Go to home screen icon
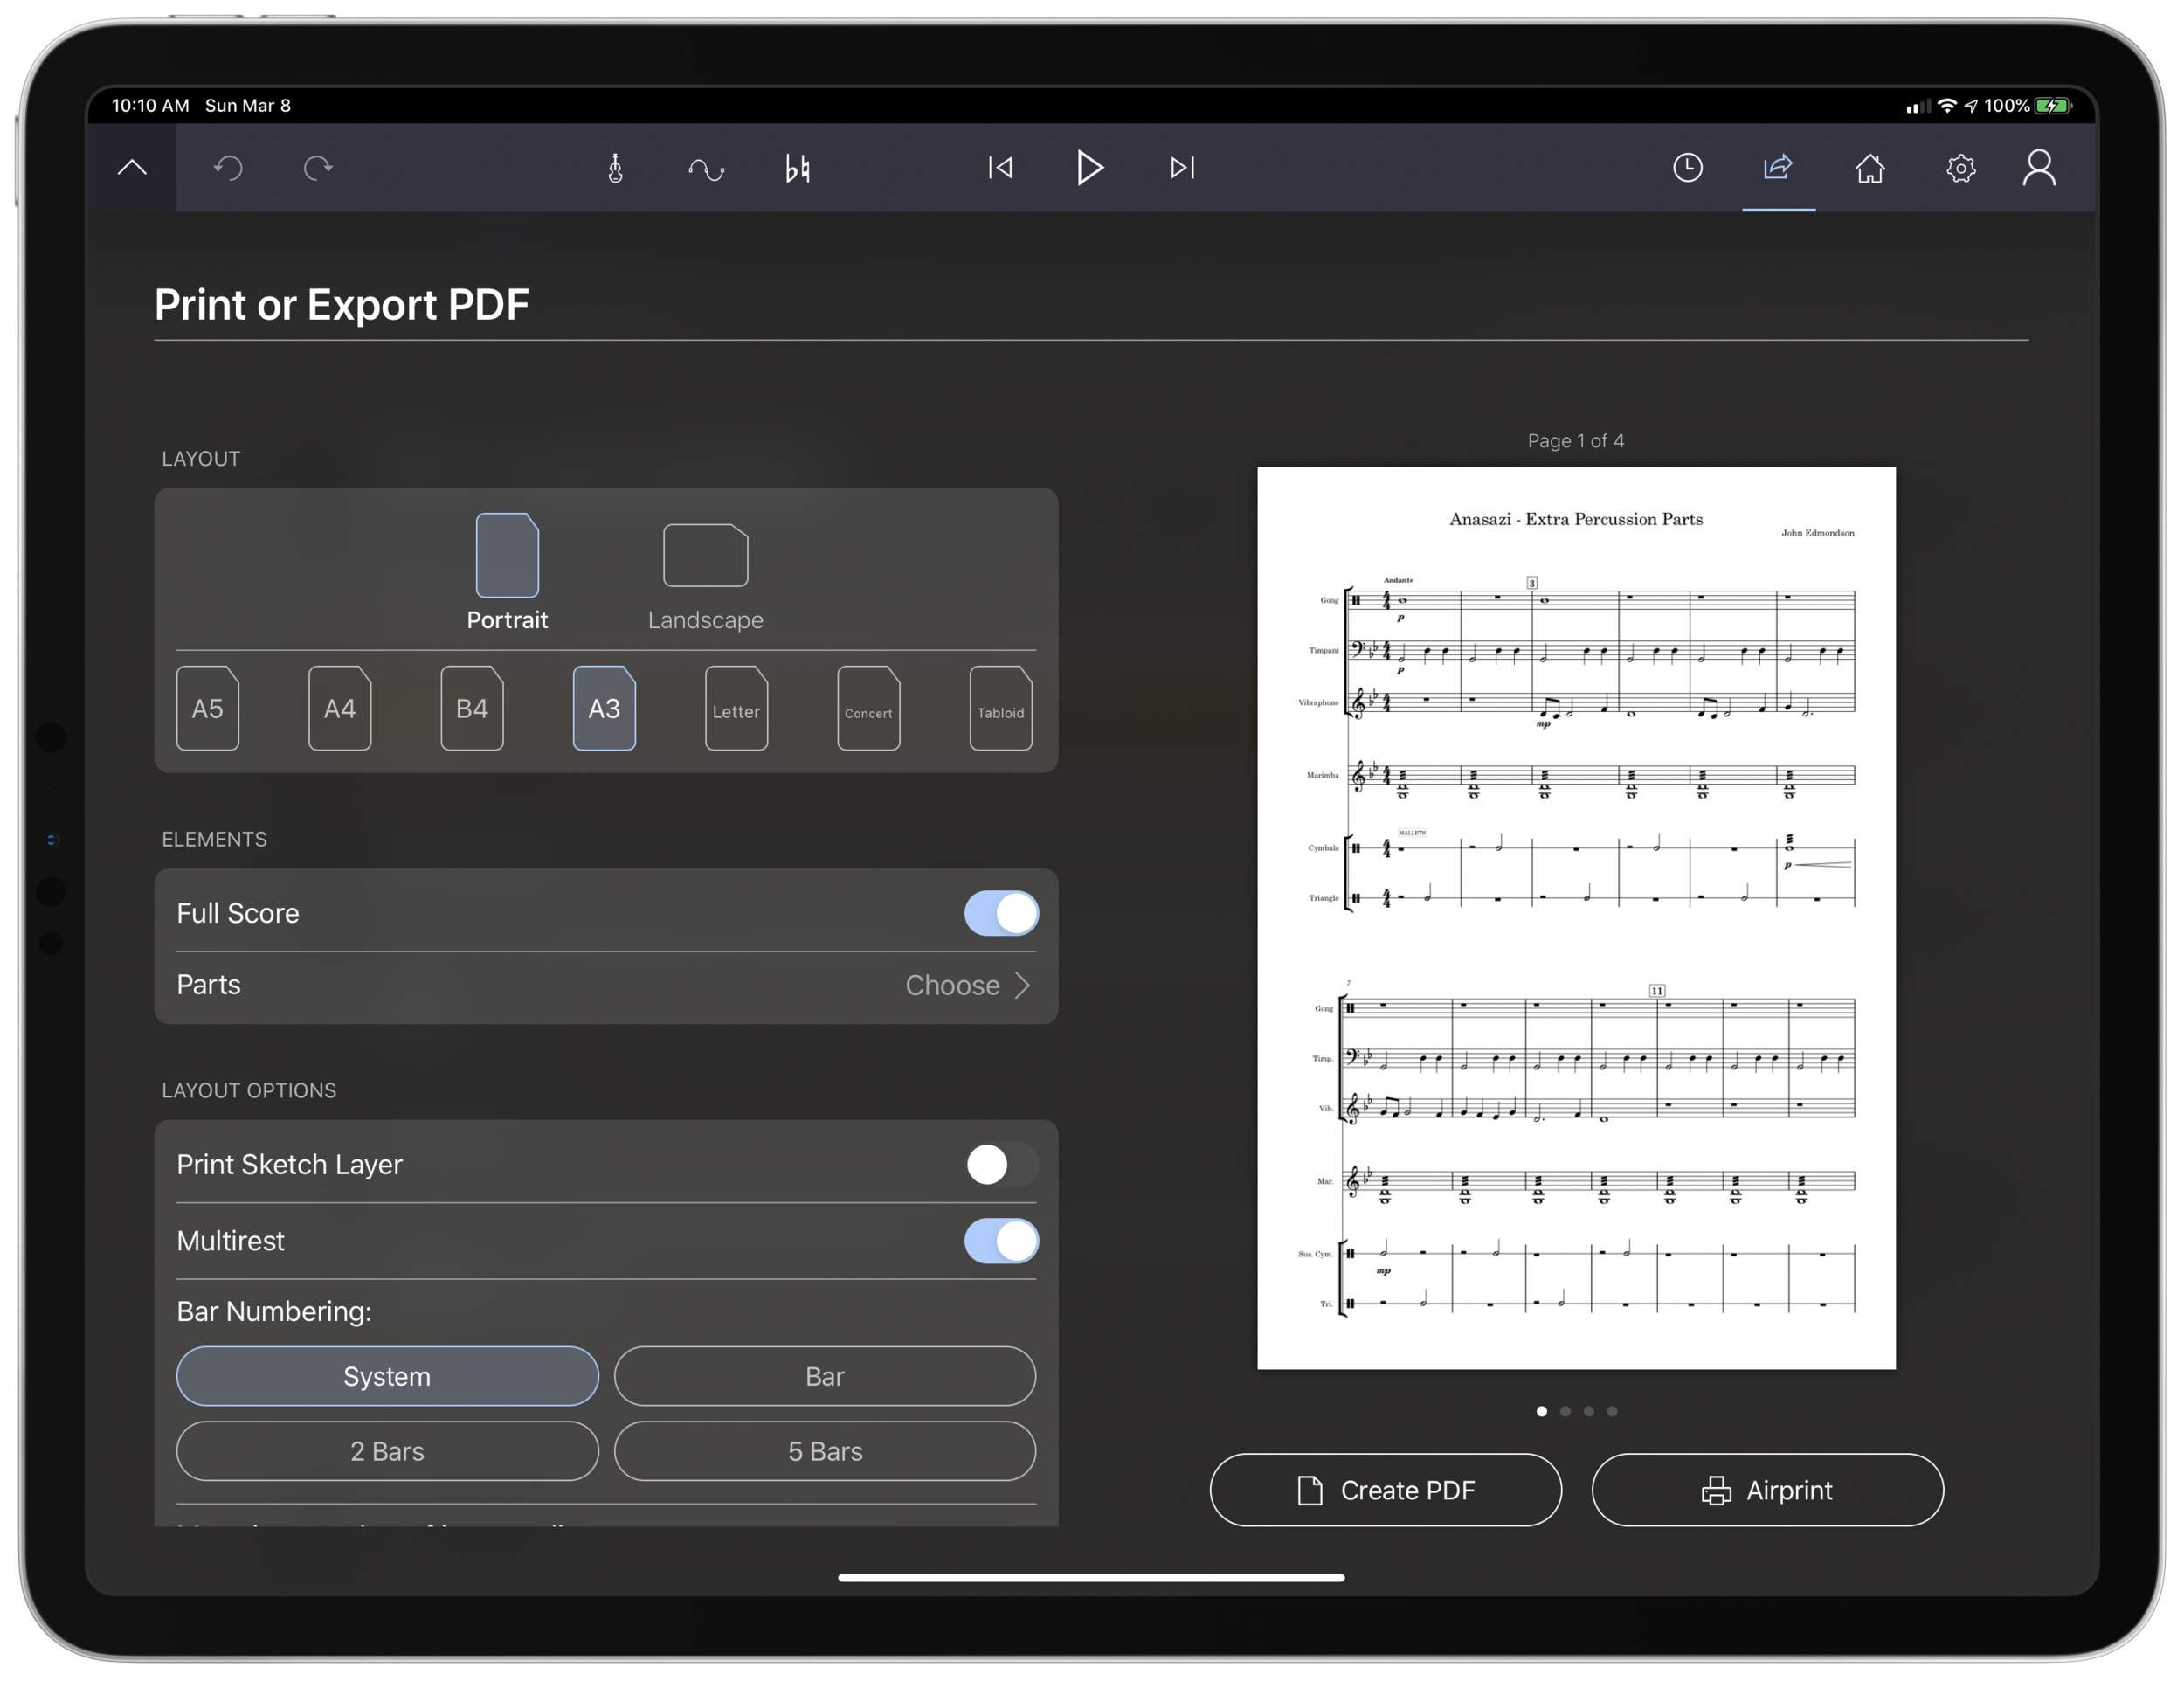 [1869, 167]
